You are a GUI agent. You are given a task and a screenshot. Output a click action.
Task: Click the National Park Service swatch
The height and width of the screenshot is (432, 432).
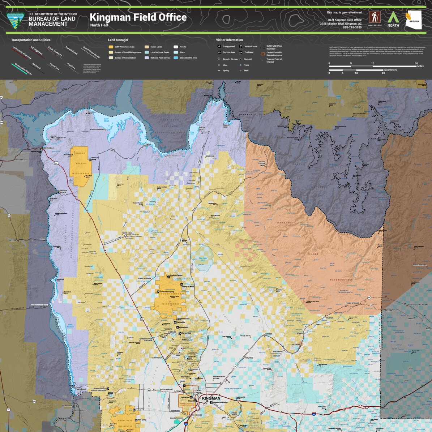tap(147, 58)
